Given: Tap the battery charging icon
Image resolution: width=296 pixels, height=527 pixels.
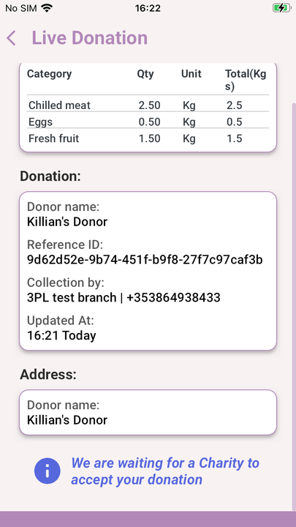Looking at the screenshot, I should [281, 8].
